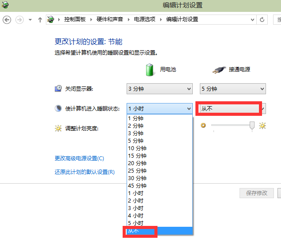Click the up-one-level arrow icon
Image resolution: width=281 pixels, height=251 pixels.
tap(40, 20)
